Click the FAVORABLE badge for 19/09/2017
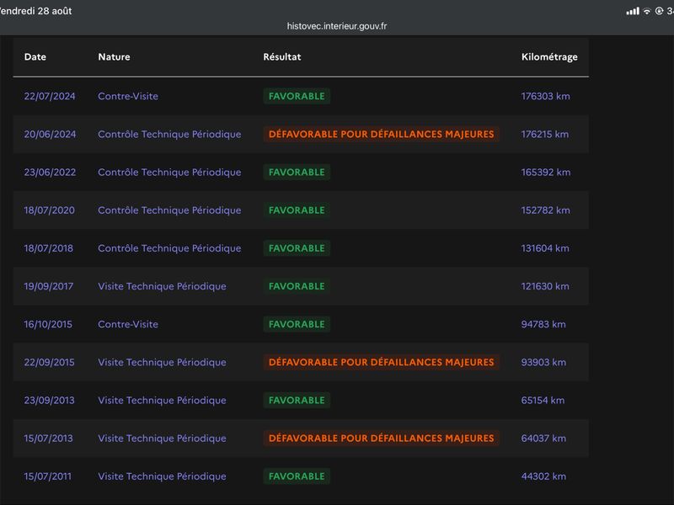This screenshot has width=674, height=505. tap(297, 286)
